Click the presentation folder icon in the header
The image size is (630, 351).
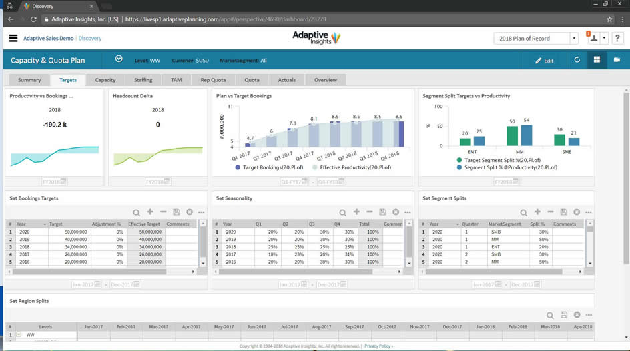617,60
